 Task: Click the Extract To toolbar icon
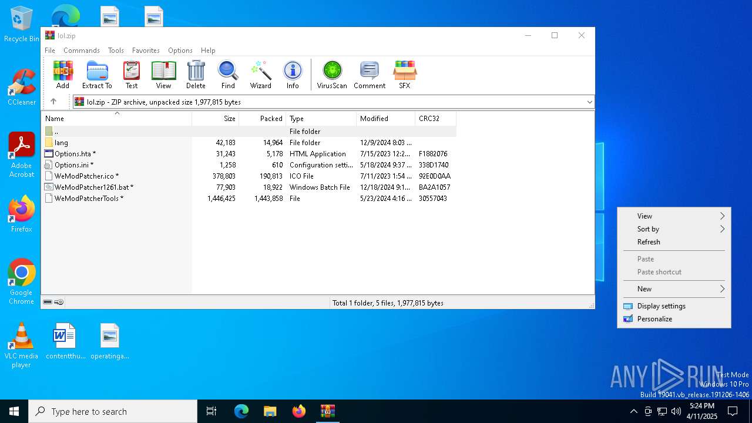click(x=97, y=75)
